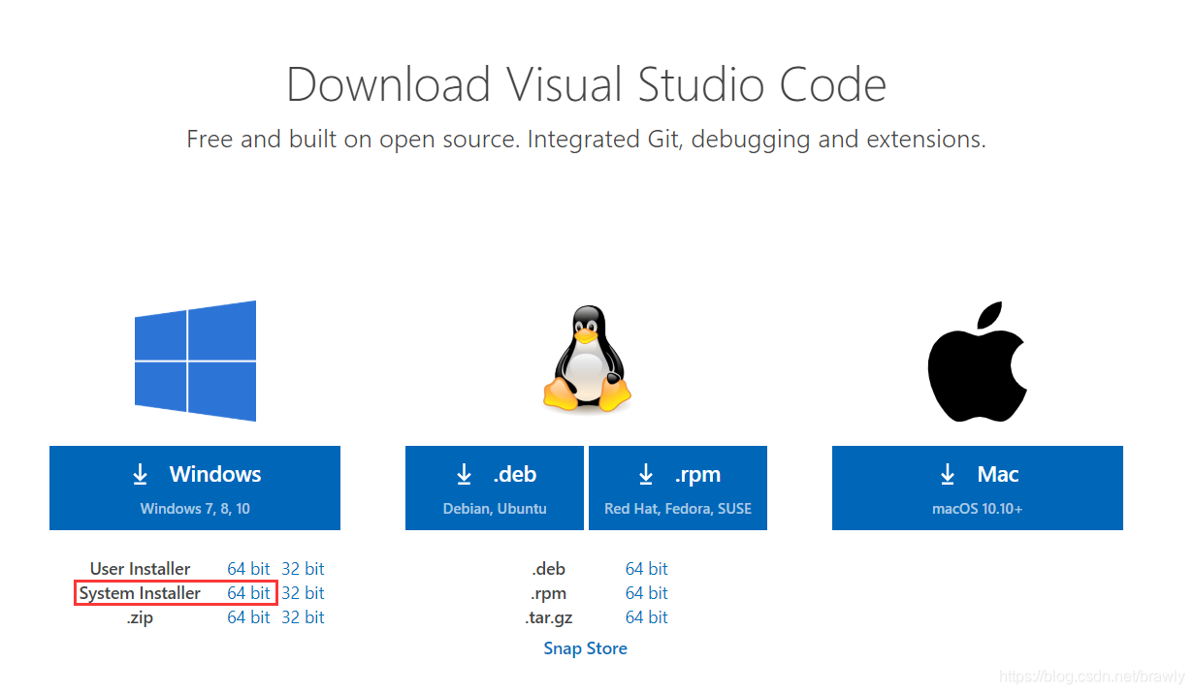Viewport: 1194px width, 694px height.
Task: Open Windows .zip 32 bit link
Action: (303, 617)
